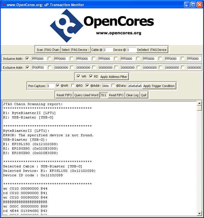Apply the address filter

114,76
